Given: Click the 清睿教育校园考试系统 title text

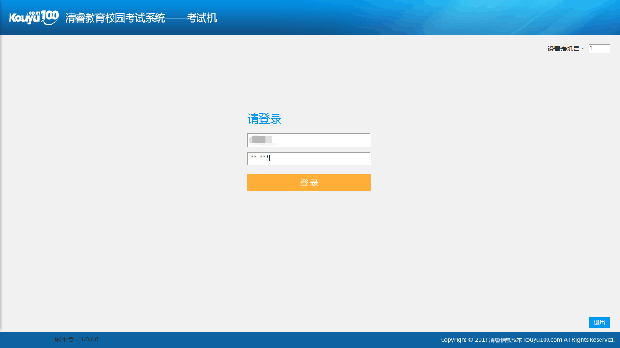Looking at the screenshot, I should click(115, 18).
